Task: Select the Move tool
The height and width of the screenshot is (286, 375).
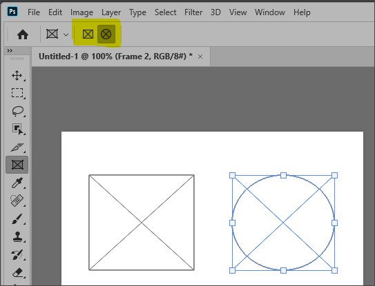Action: [x=17, y=76]
